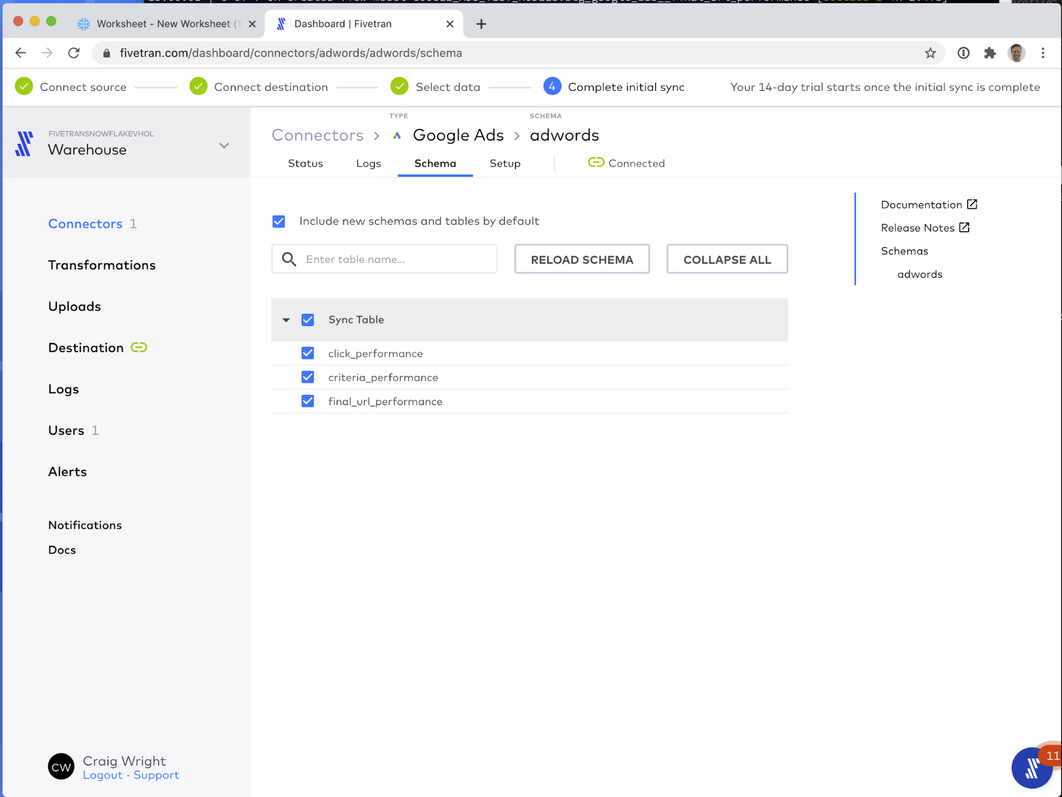Click the Support link near user name
The width and height of the screenshot is (1062, 797).
(x=156, y=775)
